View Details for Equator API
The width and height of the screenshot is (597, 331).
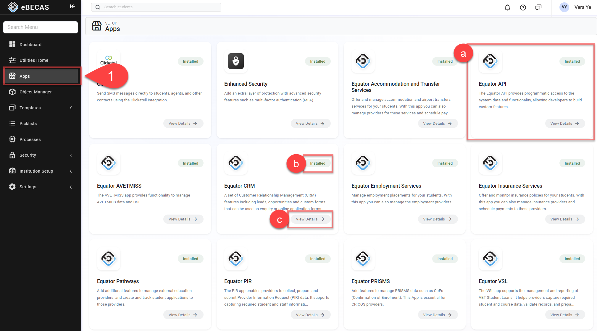click(x=565, y=124)
